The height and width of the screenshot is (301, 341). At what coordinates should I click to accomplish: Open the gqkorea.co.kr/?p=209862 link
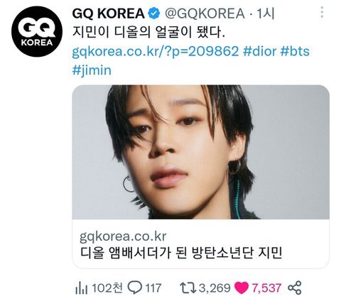click(x=156, y=51)
